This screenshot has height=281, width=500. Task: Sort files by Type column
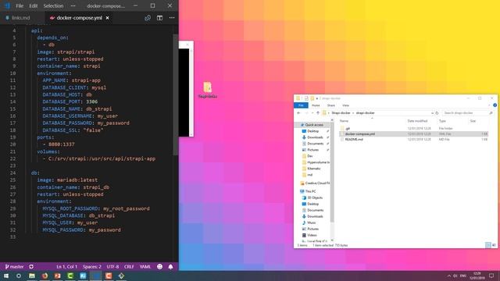tap(442, 121)
